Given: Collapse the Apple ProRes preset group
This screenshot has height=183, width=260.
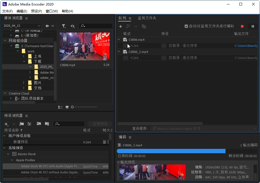Looking at the screenshot, I should point(12,160).
